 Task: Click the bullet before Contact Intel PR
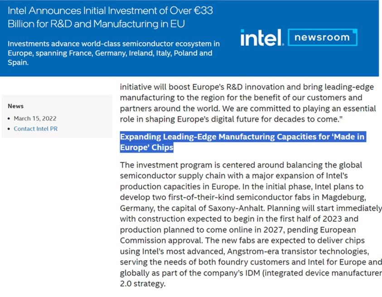pyautogui.click(x=9, y=129)
